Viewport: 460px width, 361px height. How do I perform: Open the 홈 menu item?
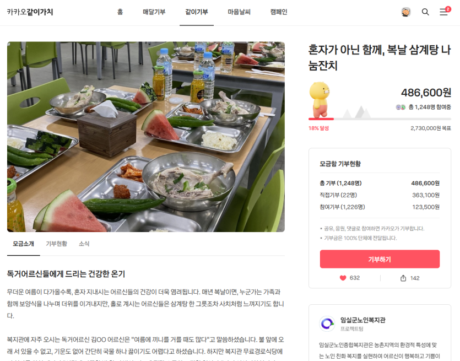tap(120, 12)
